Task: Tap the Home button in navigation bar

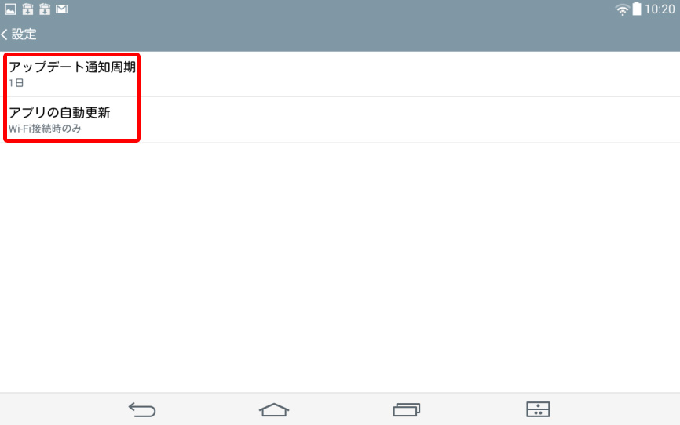Action: pyautogui.click(x=274, y=409)
